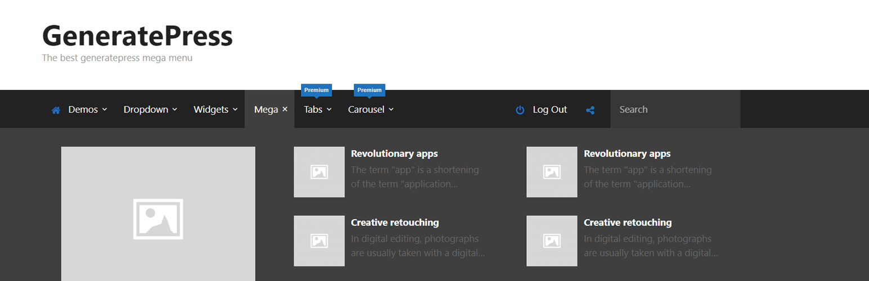Click tagline 'The best generatepress mega menu'

pos(117,57)
